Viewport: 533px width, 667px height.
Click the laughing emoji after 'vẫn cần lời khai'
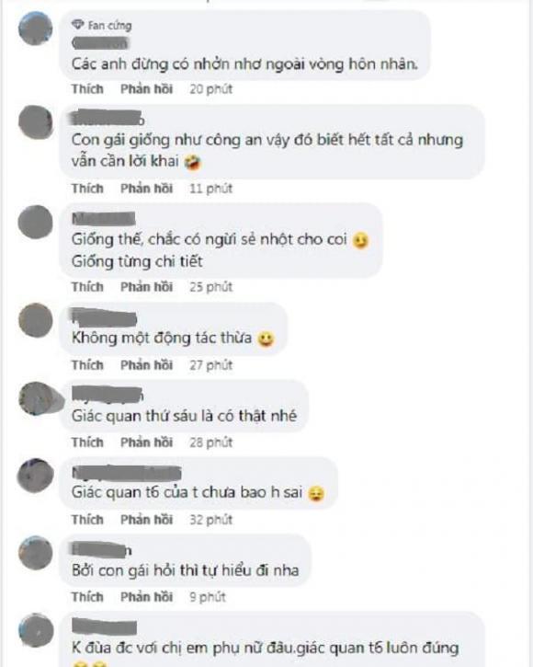coord(193,162)
